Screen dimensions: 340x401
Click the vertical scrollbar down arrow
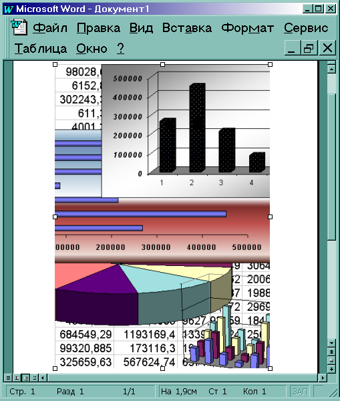(331, 343)
